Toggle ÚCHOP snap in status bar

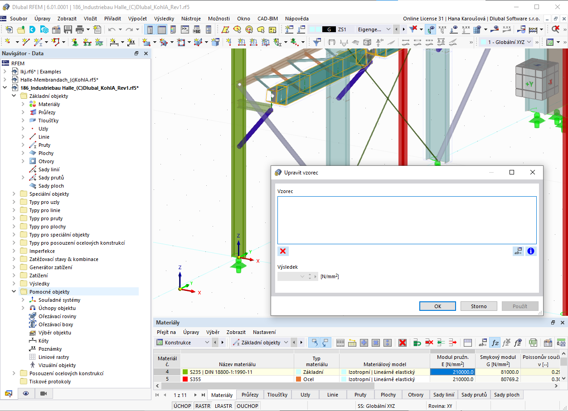tap(182, 406)
